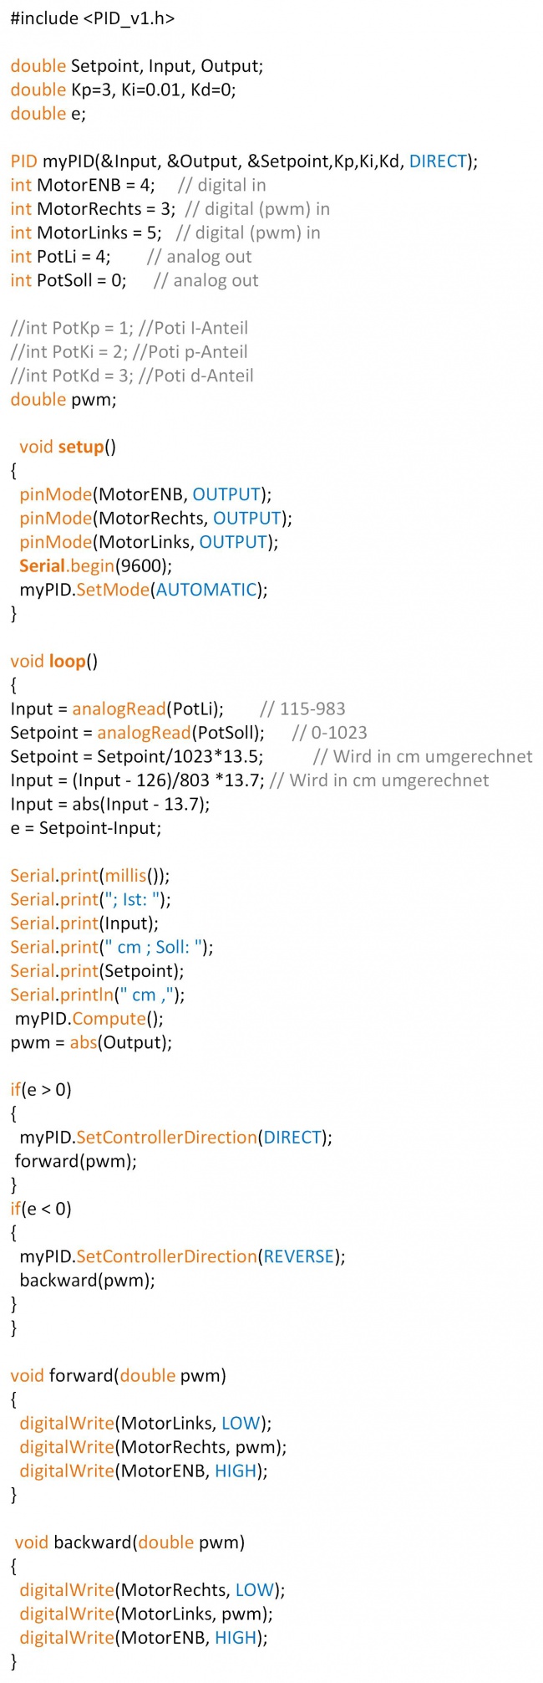Click the 'Input = analogRead(PotLi)' line
The image size is (543, 1683).
tap(117, 709)
